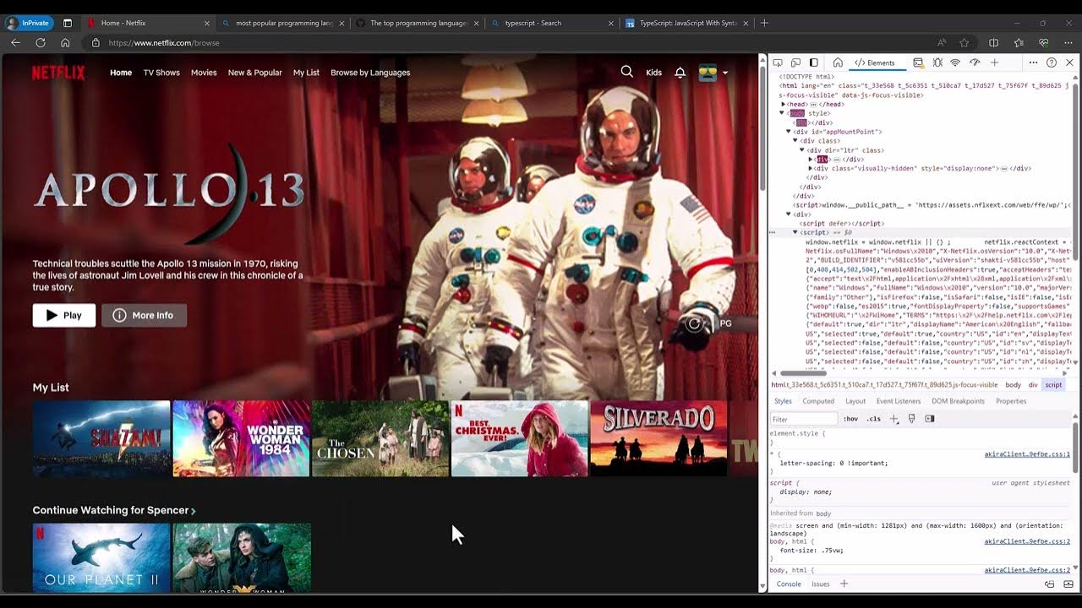
Task: Open Shazam! thumbnail in My List
Action: [x=101, y=438]
